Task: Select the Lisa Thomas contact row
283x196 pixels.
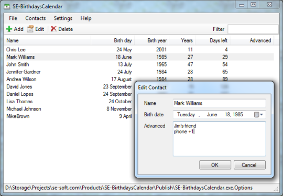Action: 70,102
